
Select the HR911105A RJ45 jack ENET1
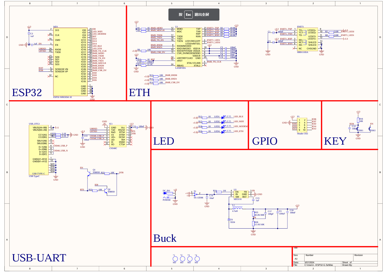307,40
